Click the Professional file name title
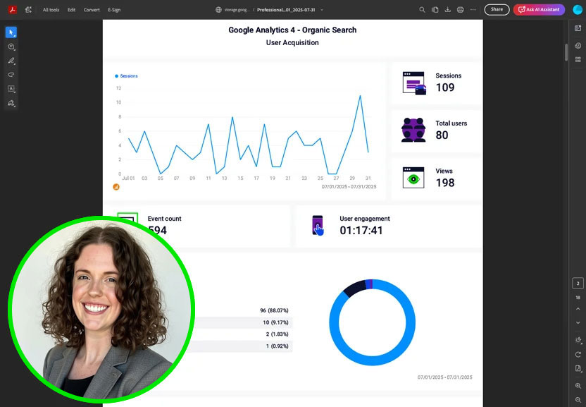Image resolution: width=586 pixels, height=407 pixels. [286, 10]
